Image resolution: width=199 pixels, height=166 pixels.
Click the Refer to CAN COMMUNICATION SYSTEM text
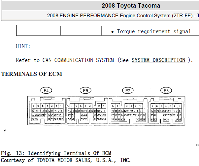pos(65,60)
